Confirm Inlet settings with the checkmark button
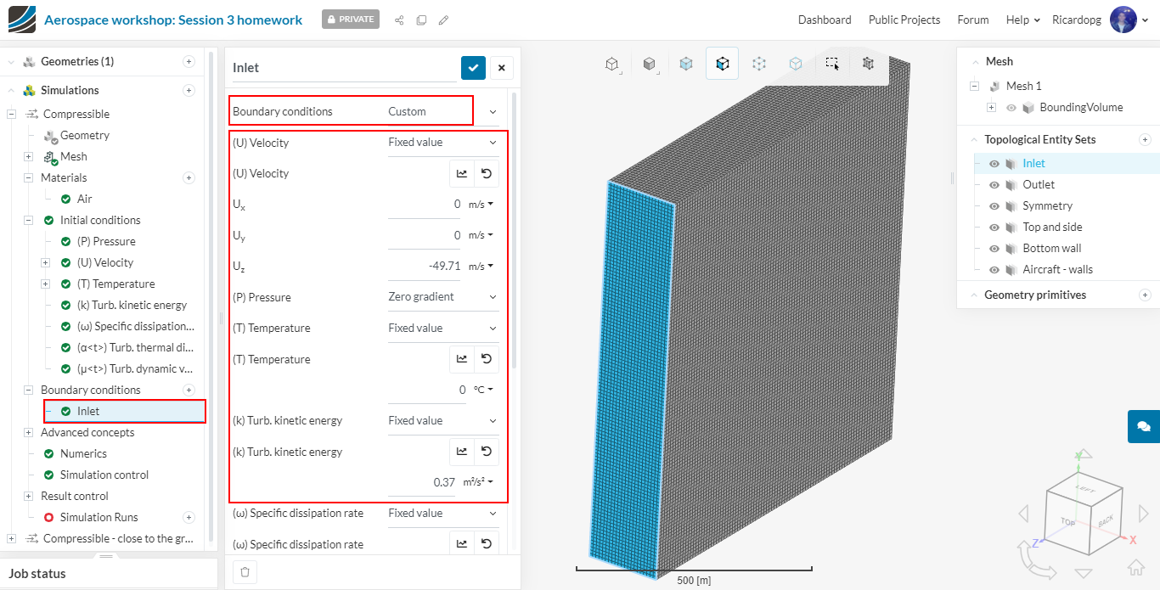Image resolution: width=1160 pixels, height=590 pixels. 473,68
